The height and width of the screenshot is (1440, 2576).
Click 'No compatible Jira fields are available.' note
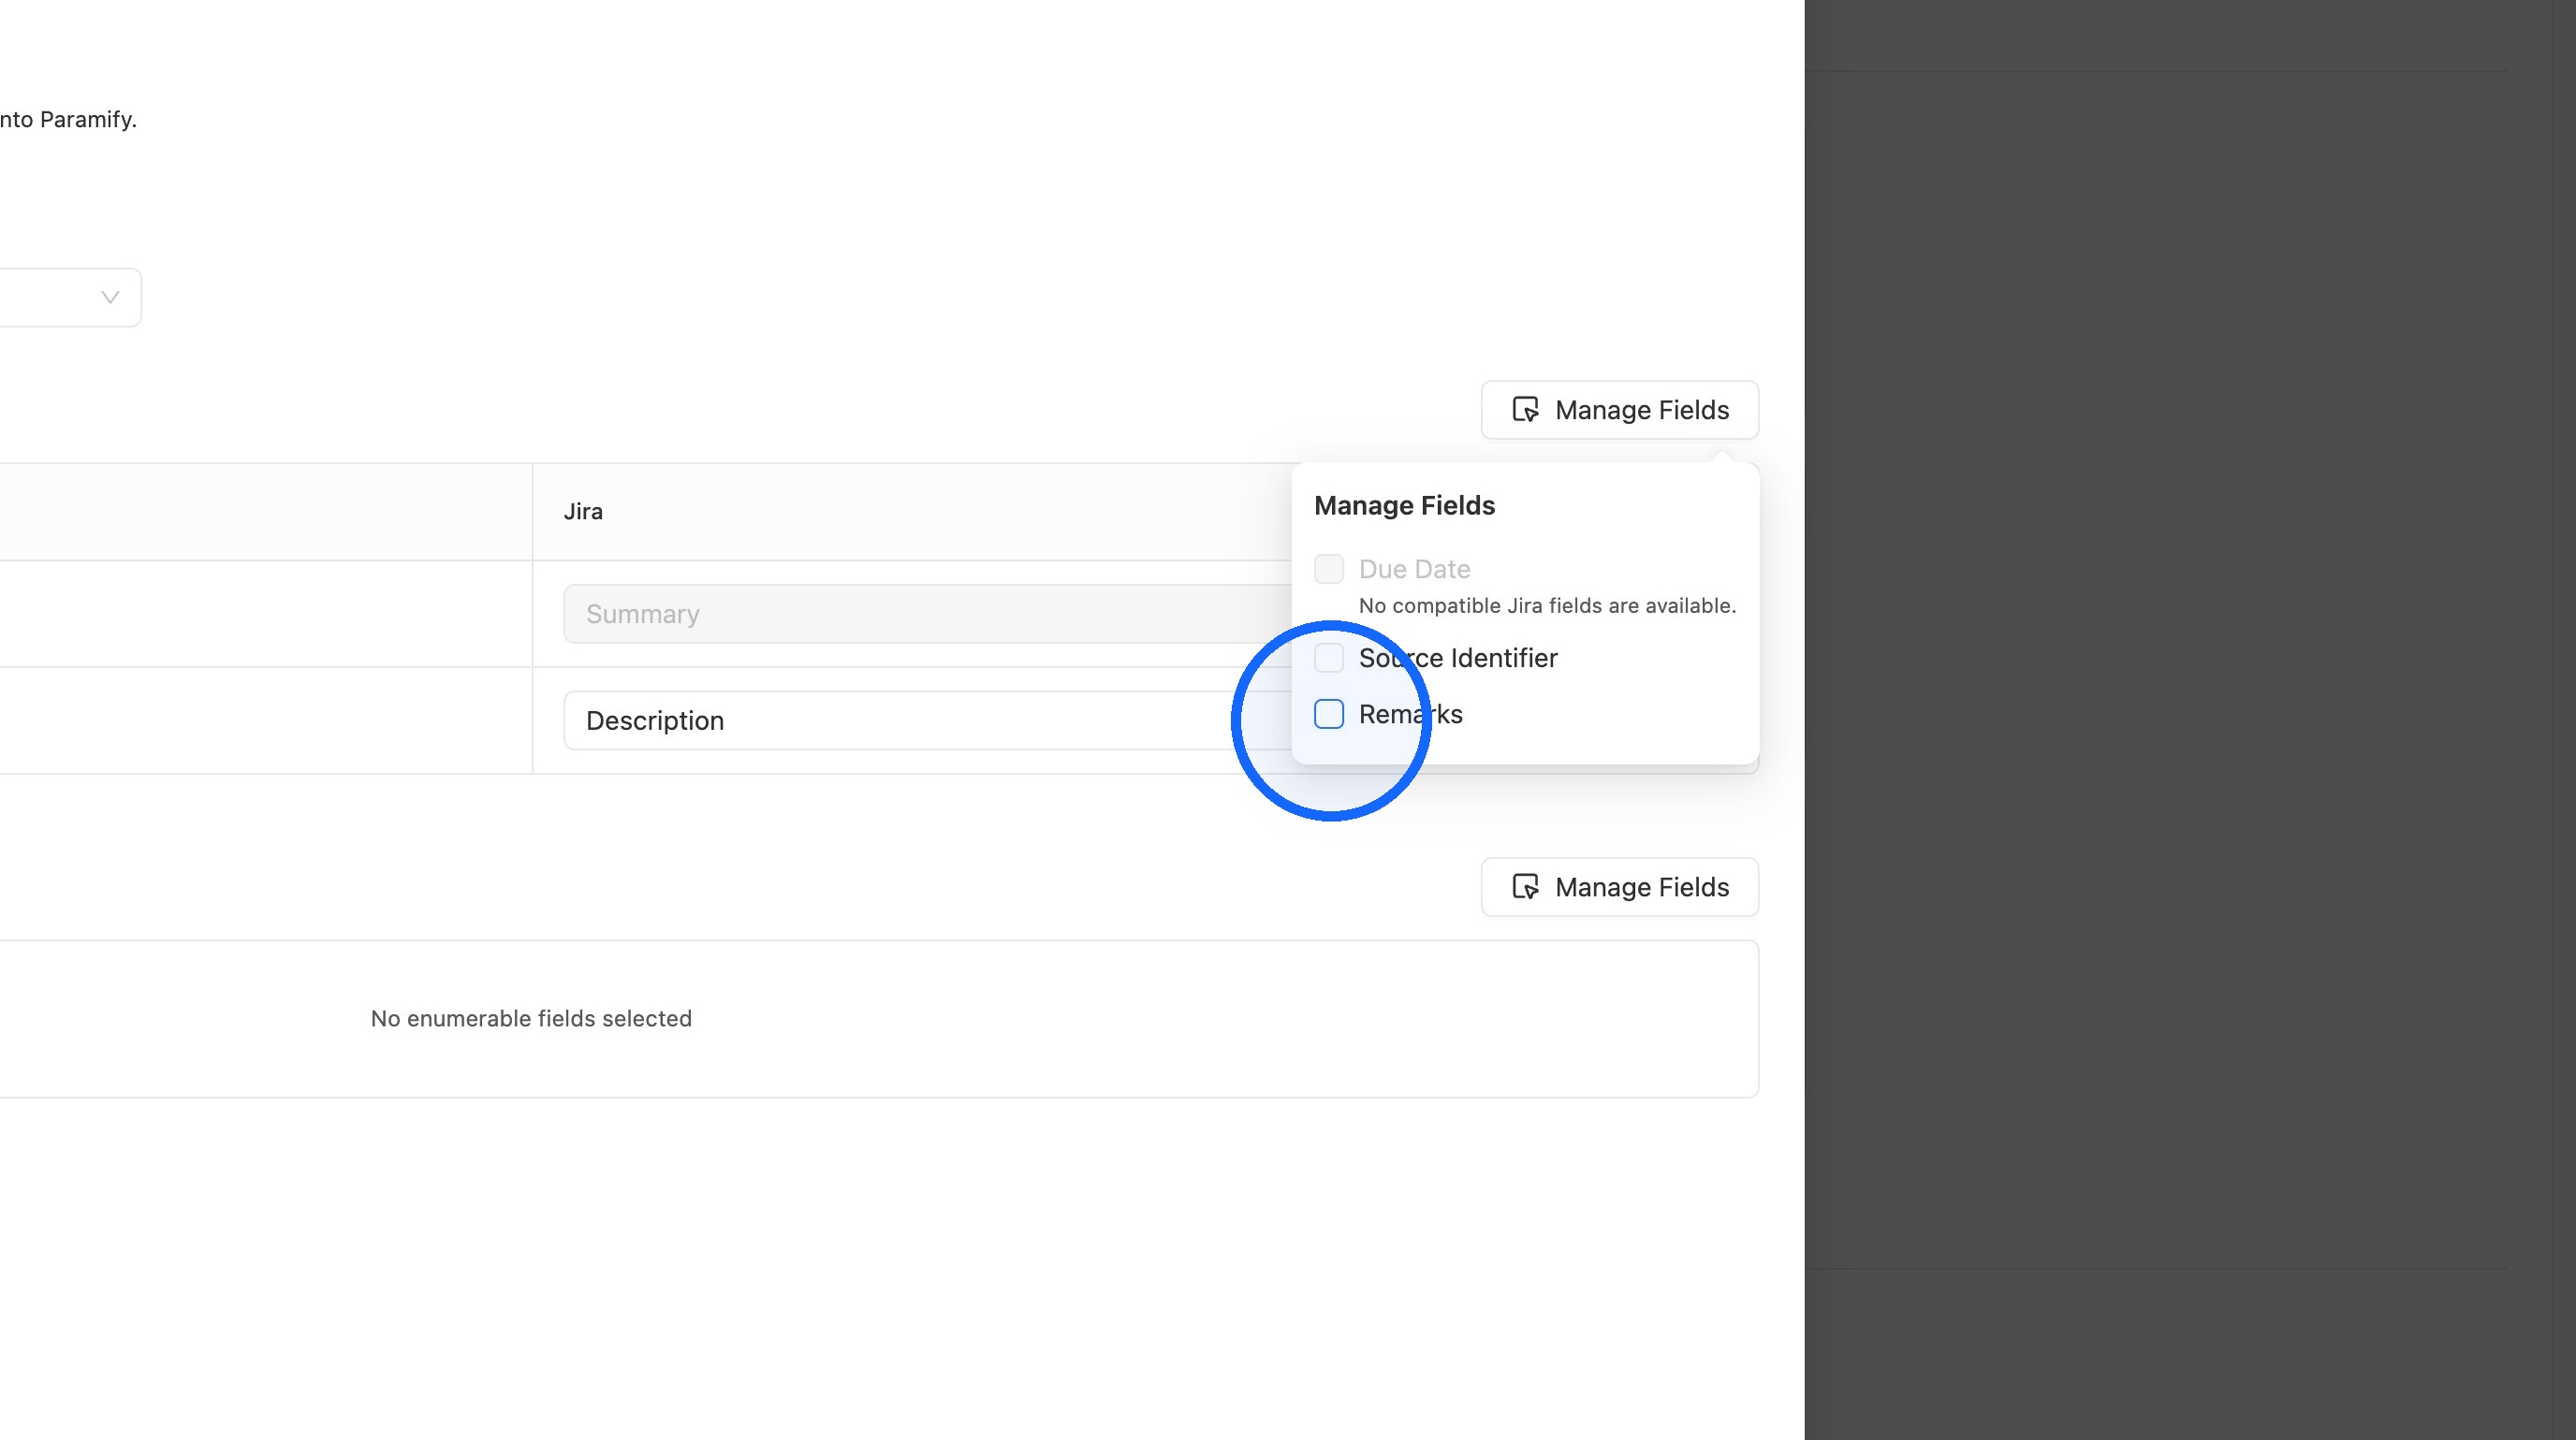(x=1547, y=605)
